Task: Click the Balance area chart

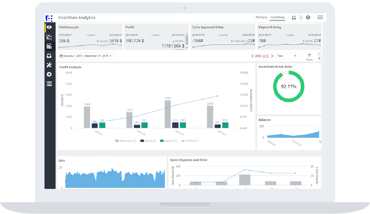Action: (x=293, y=135)
